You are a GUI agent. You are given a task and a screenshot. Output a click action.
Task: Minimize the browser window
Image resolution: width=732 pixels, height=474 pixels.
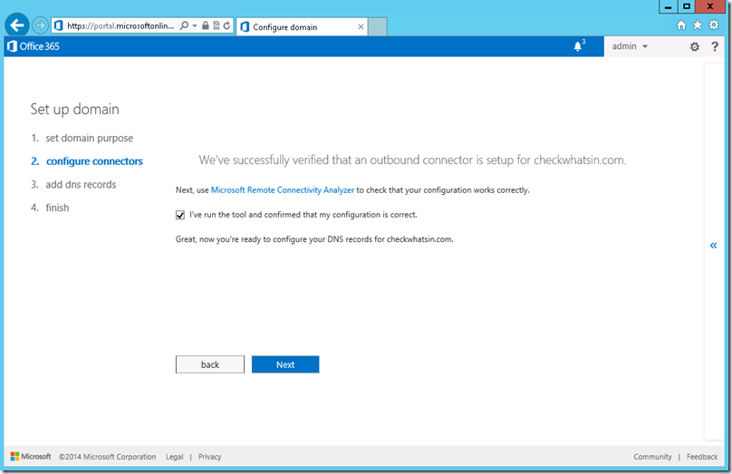668,6
